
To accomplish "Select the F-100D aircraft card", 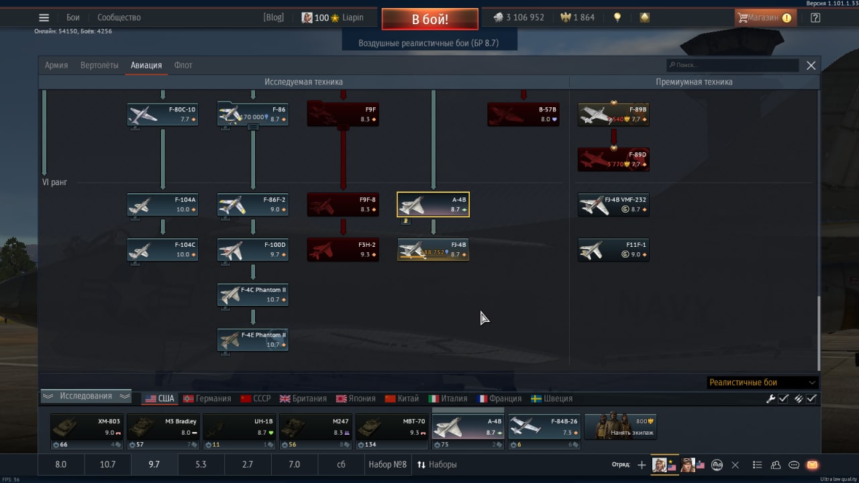I will click(x=253, y=250).
